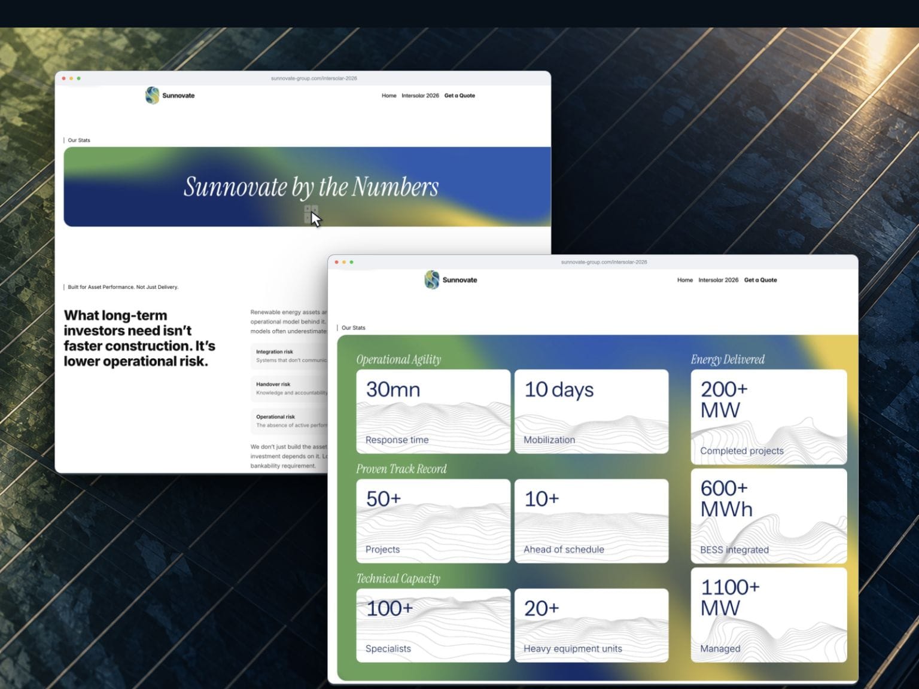Image resolution: width=919 pixels, height=689 pixels.
Task: Click the 600+ MWh BESS integrated card
Action: [x=769, y=516]
